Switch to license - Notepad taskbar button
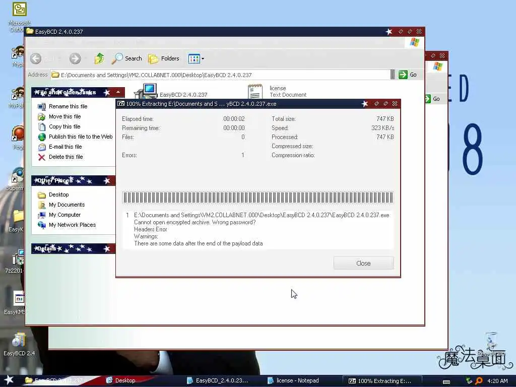 click(294, 380)
